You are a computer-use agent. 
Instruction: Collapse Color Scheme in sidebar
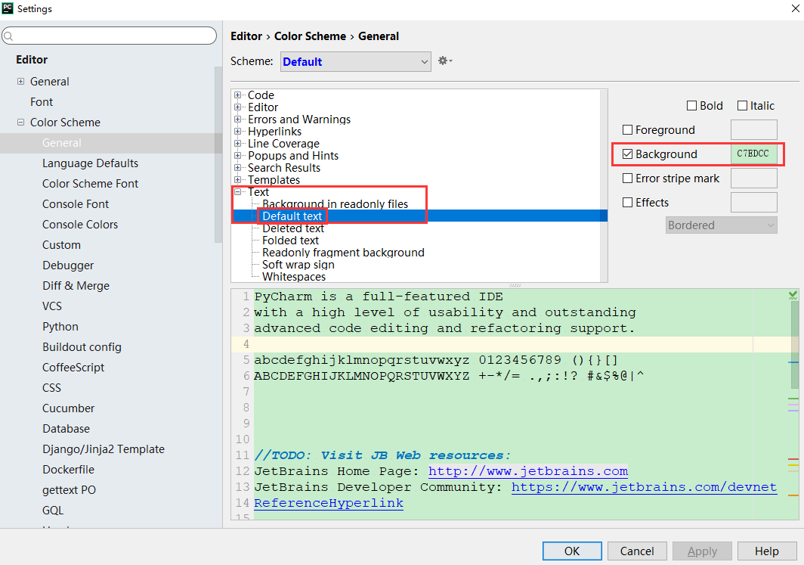click(x=20, y=122)
